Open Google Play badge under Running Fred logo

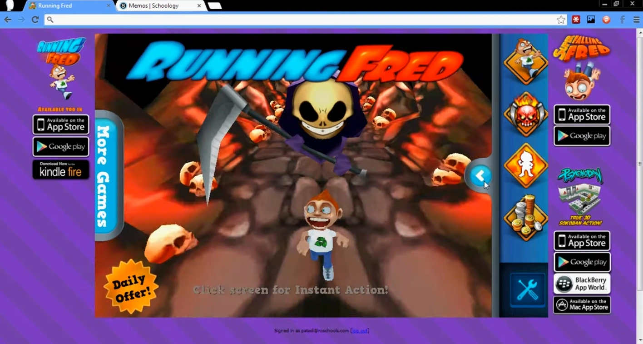pos(61,147)
